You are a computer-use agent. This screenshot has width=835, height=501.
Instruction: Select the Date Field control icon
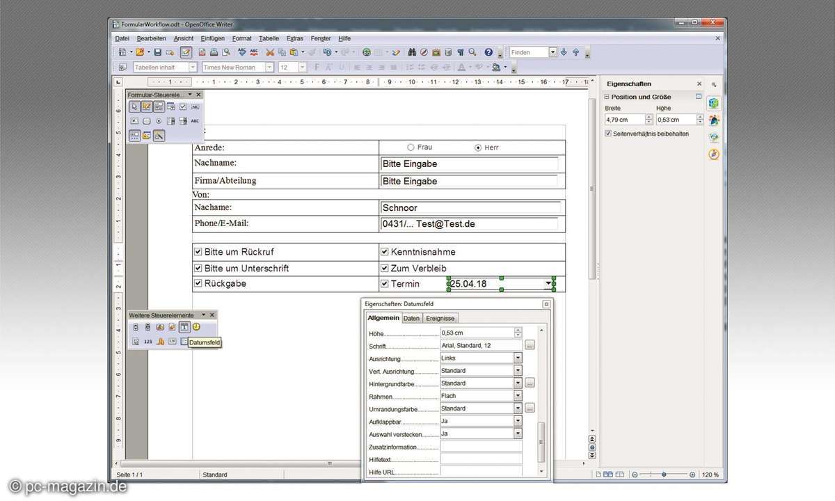184,327
